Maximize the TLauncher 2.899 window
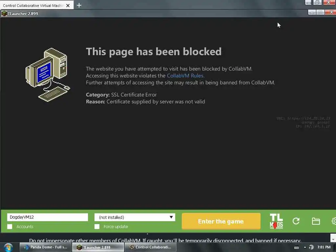336x252 pixels. (x=320, y=12)
